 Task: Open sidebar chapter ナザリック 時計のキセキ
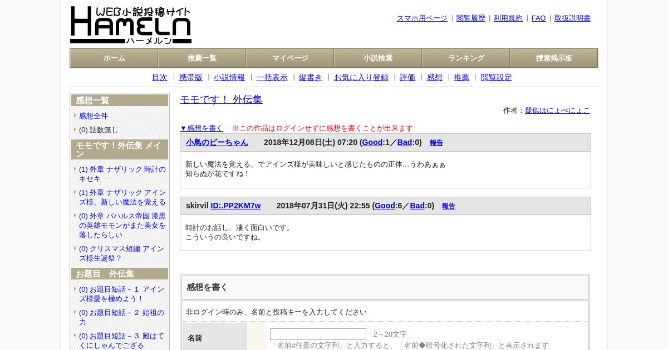click(122, 174)
